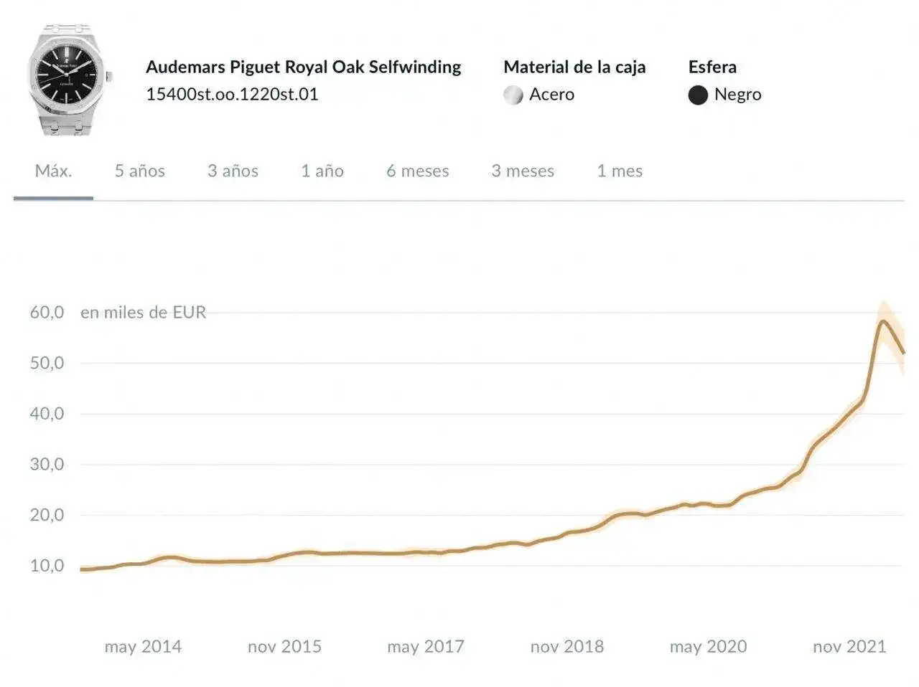Click the price peak on the chart line
Image resolution: width=919 pixels, height=687 pixels.
pyautogui.click(x=882, y=321)
